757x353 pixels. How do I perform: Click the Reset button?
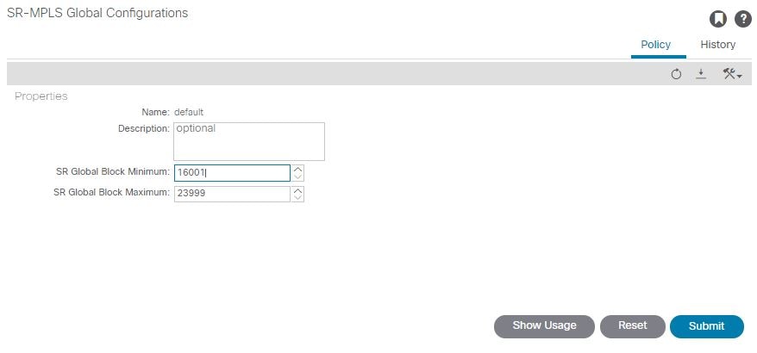point(633,326)
